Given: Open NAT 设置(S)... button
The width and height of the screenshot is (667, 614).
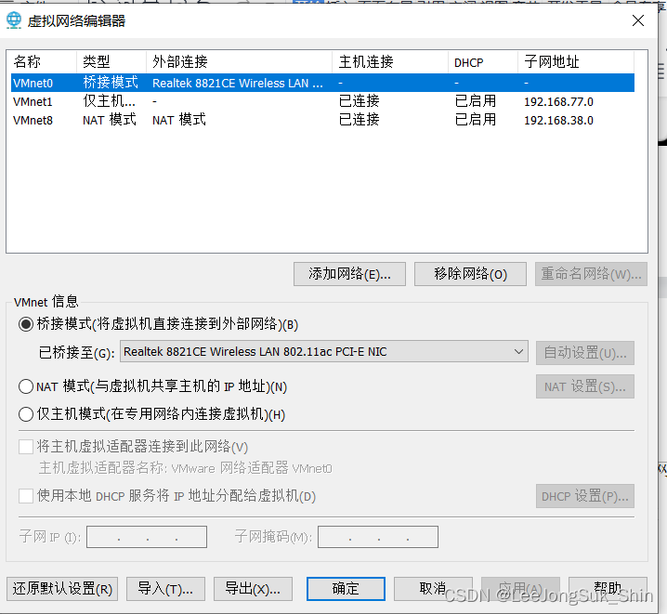Looking at the screenshot, I should (x=585, y=386).
